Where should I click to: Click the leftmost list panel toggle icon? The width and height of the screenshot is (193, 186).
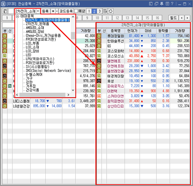[x=5, y=11]
